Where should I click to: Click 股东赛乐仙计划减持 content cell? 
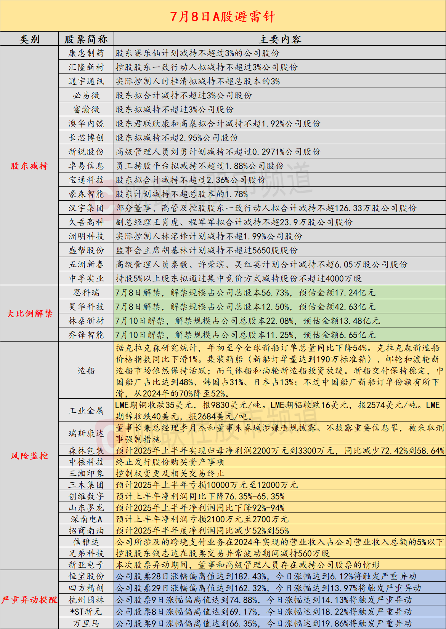280,53
